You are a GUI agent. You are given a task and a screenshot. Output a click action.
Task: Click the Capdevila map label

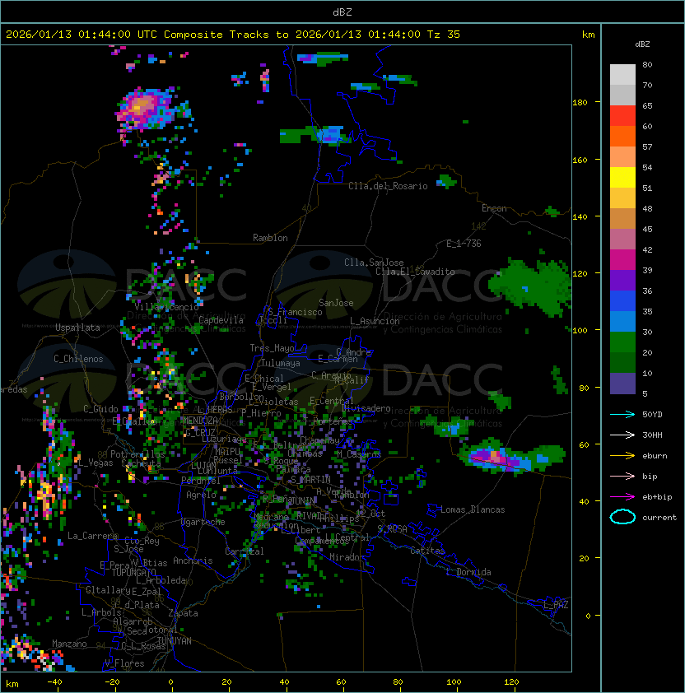221,320
